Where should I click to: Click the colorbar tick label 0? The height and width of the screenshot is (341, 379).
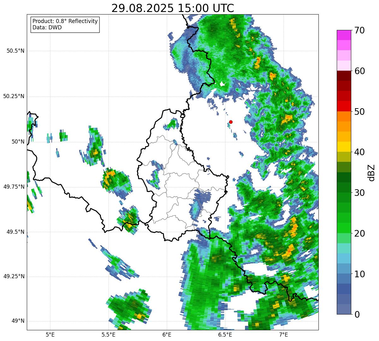(x=357, y=315)
